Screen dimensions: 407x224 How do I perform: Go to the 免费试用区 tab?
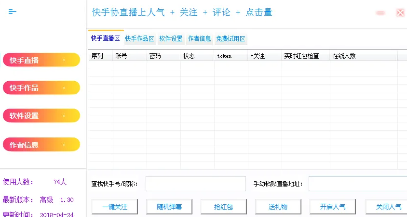click(231, 39)
